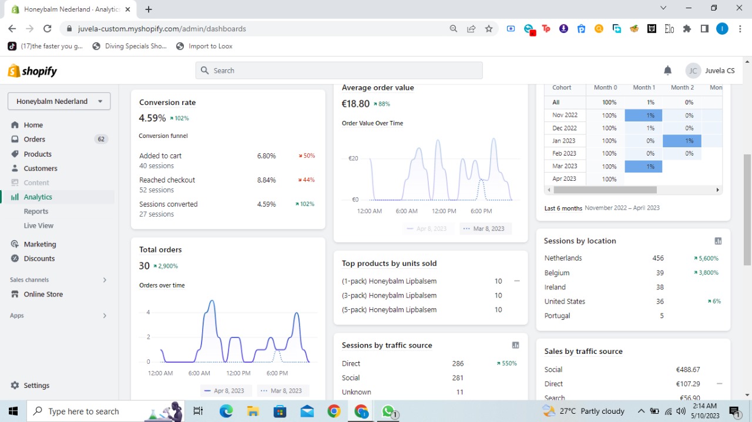The image size is (752, 422).
Task: Open Content in the sidebar
Action: (x=36, y=183)
